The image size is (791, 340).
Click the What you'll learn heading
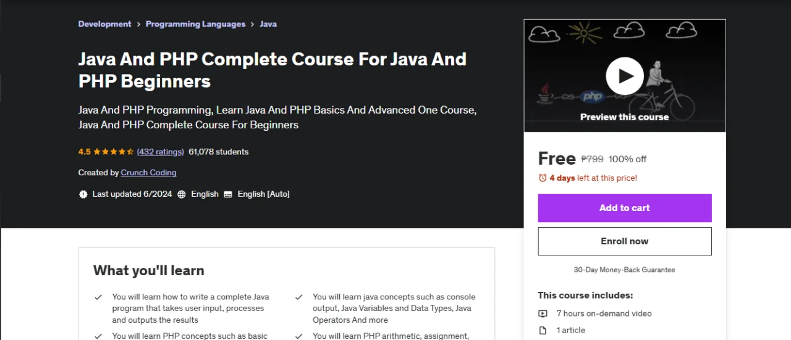[x=149, y=270]
